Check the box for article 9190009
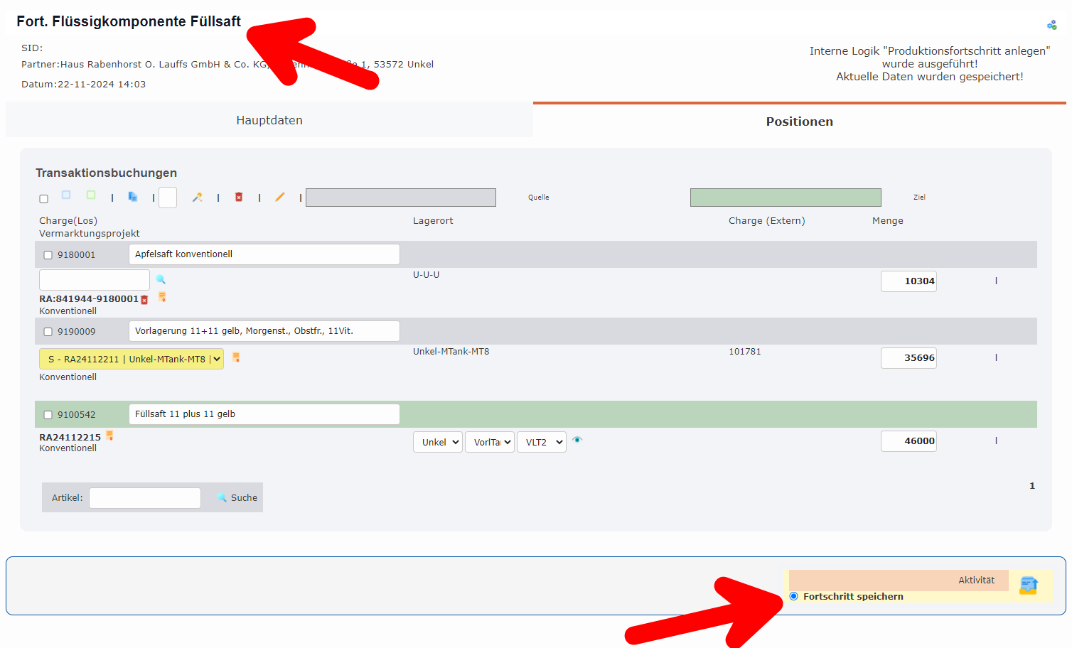 pyautogui.click(x=48, y=332)
